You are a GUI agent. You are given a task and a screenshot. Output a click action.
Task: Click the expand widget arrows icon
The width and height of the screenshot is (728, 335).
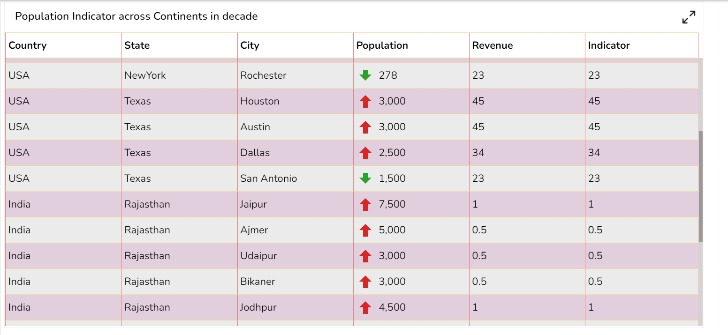pyautogui.click(x=689, y=17)
